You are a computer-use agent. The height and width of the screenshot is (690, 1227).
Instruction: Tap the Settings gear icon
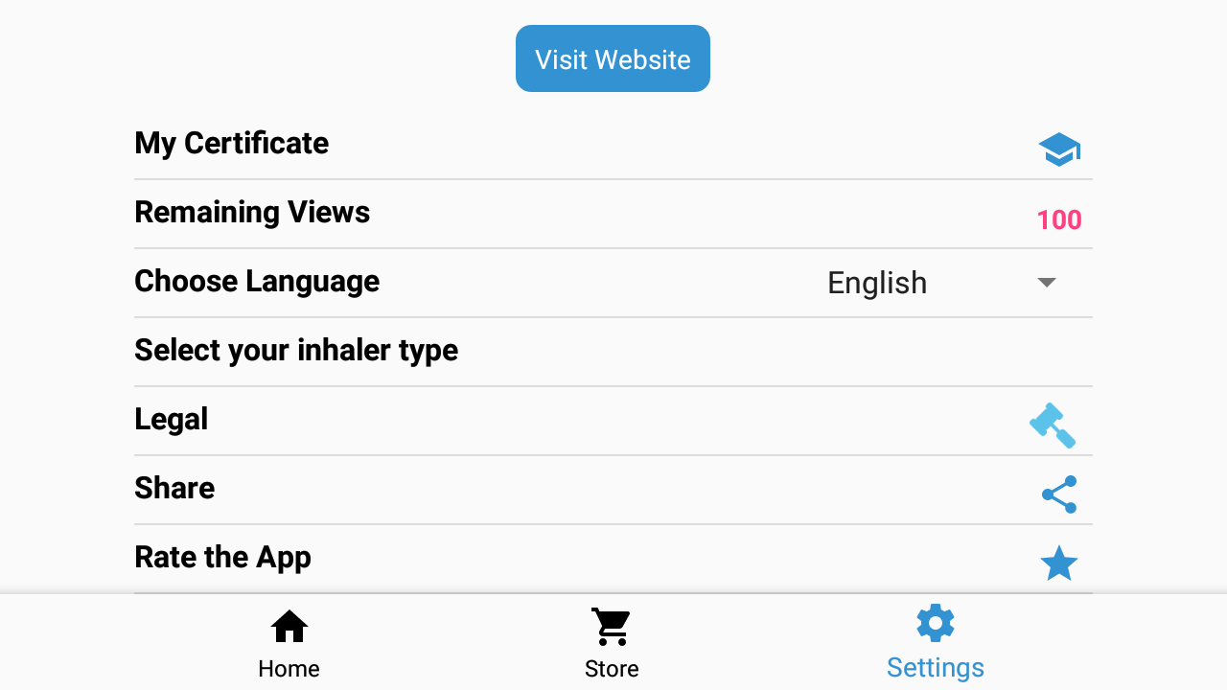(x=935, y=624)
